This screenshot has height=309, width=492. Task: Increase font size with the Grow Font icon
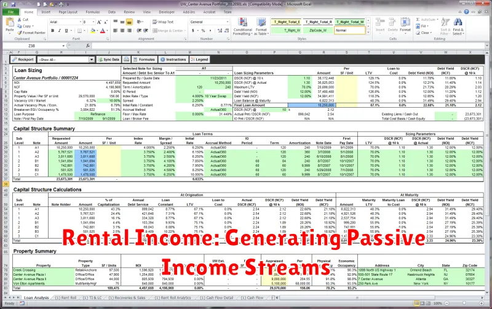click(x=99, y=22)
